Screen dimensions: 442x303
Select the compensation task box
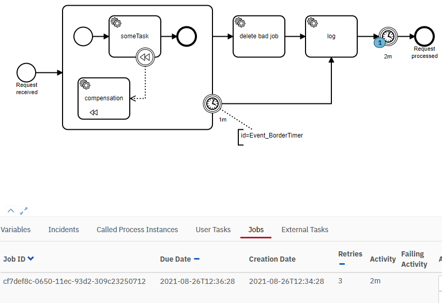coord(104,98)
